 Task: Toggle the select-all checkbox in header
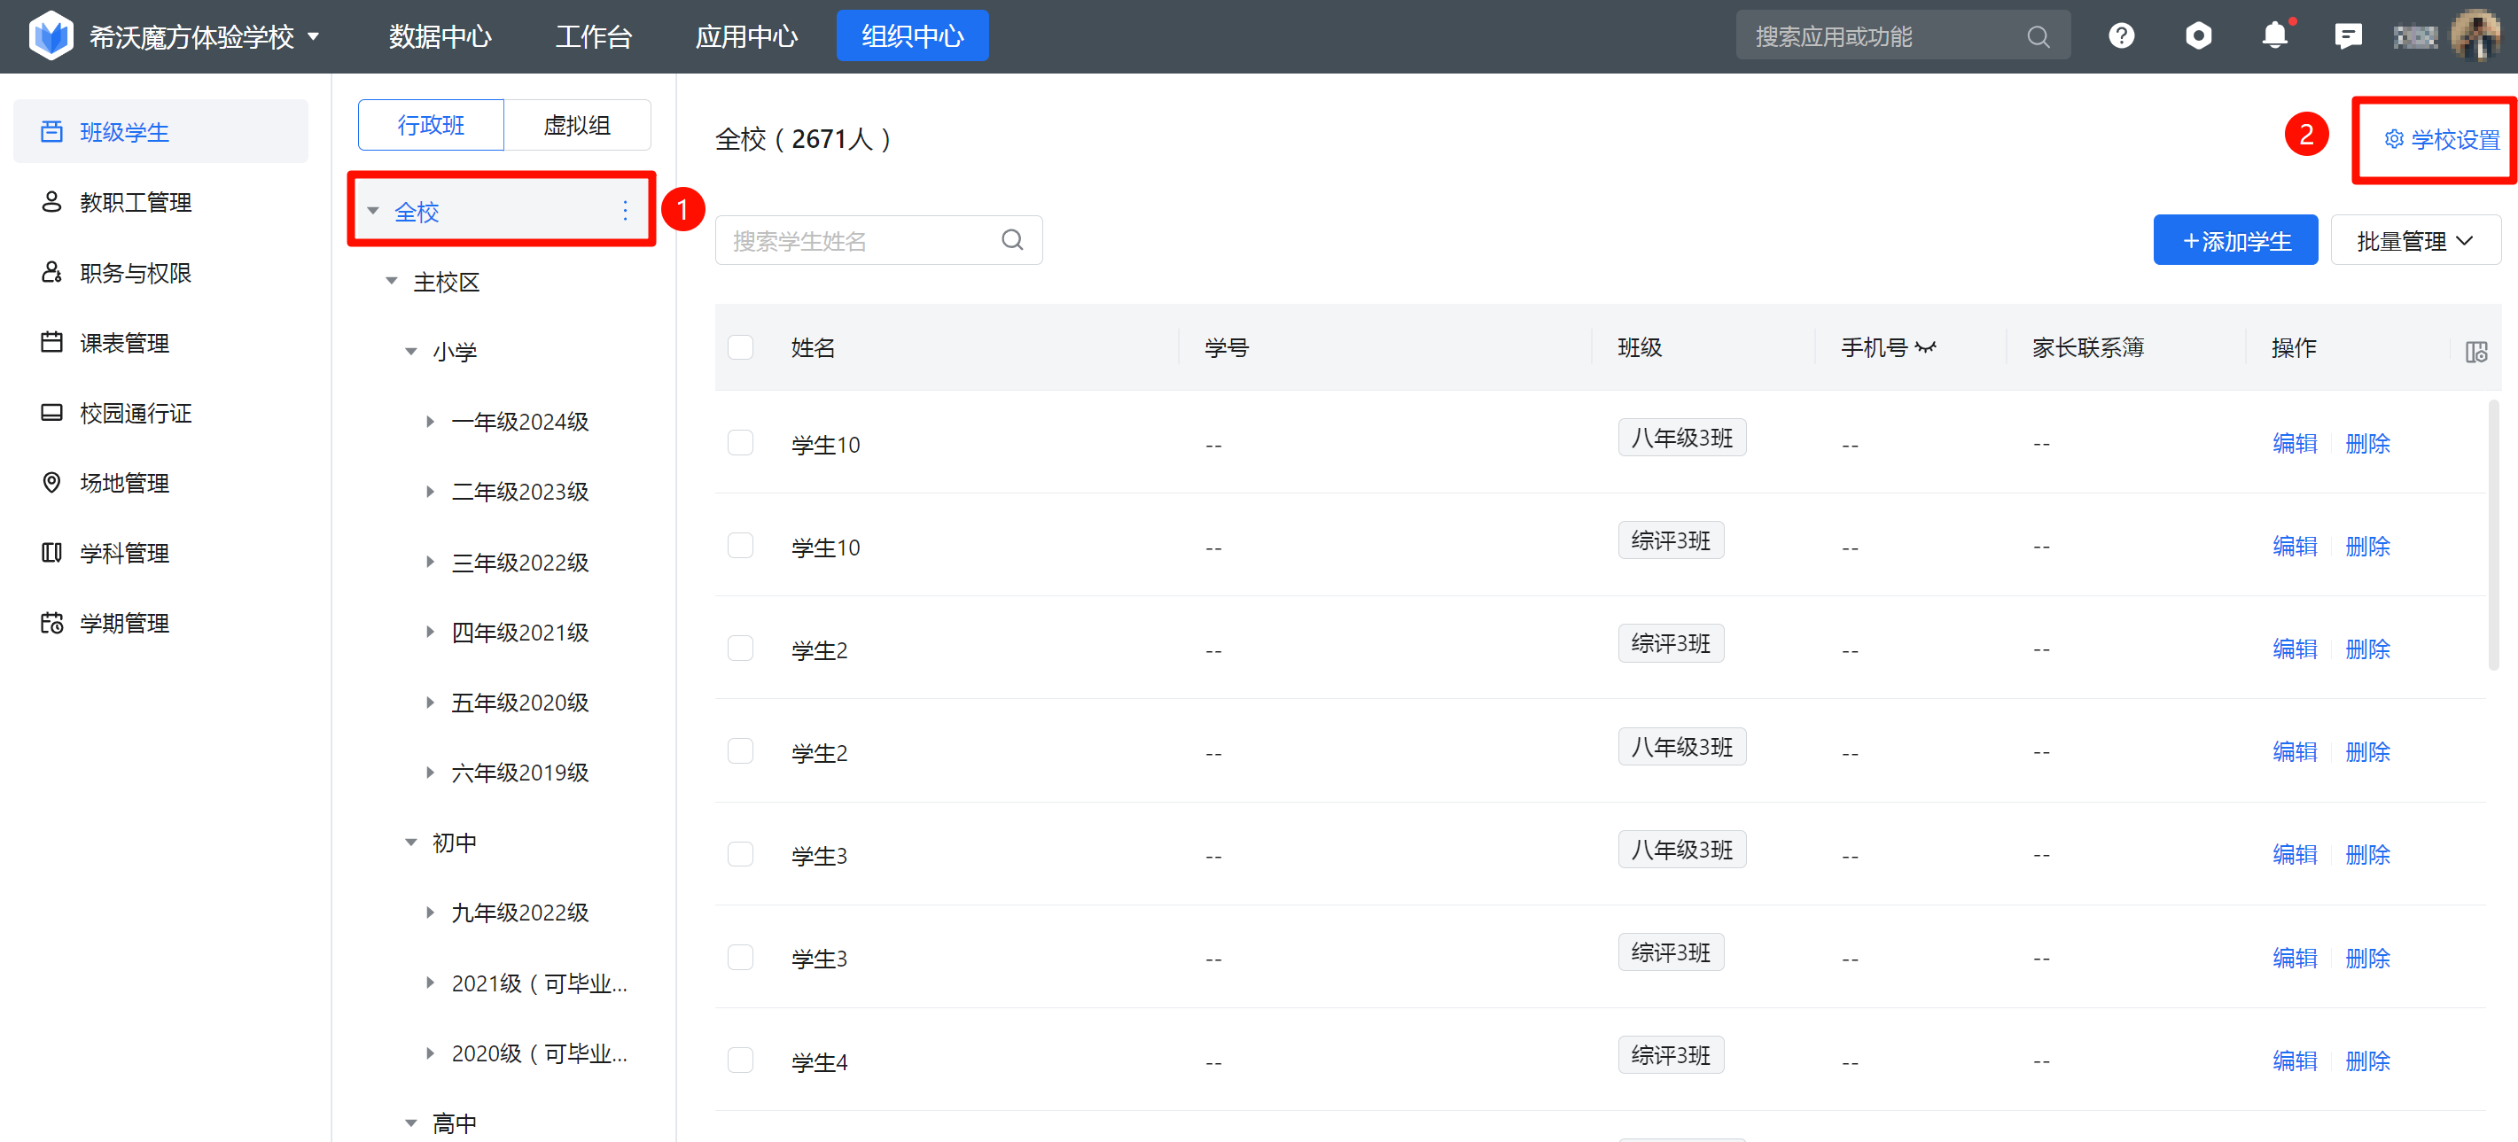tap(741, 346)
